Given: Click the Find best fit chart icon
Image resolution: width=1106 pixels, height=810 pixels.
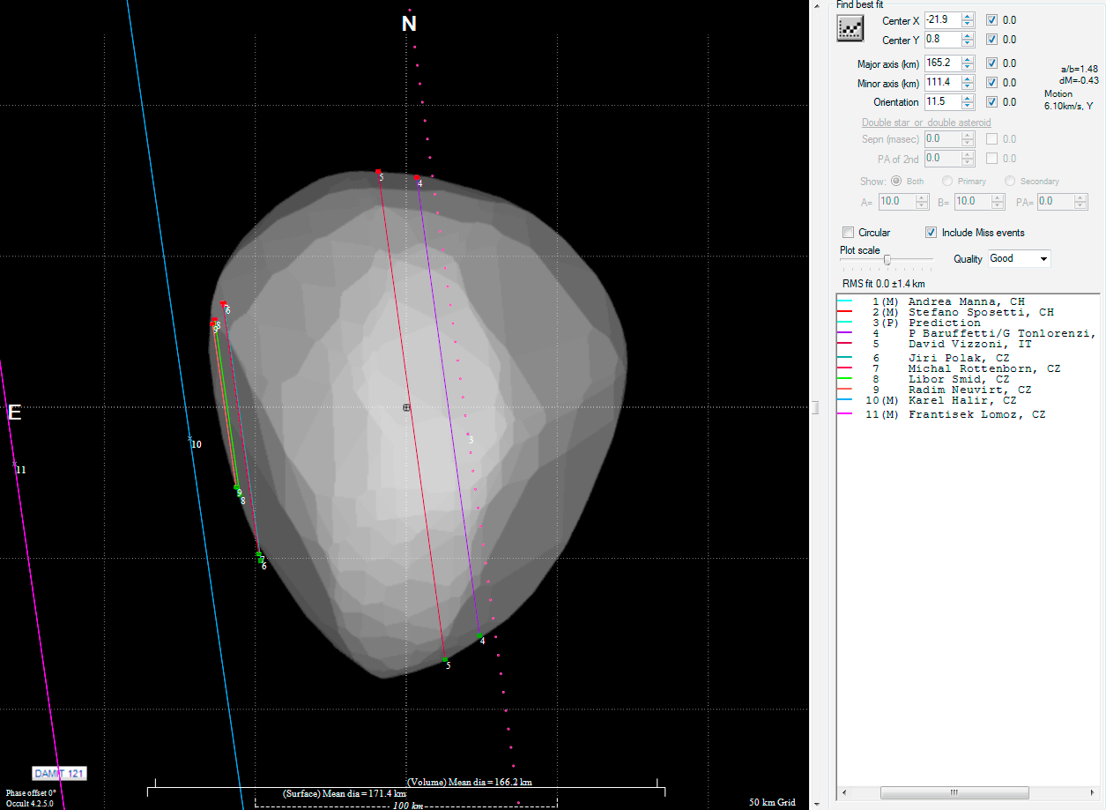Looking at the screenshot, I should (850, 29).
